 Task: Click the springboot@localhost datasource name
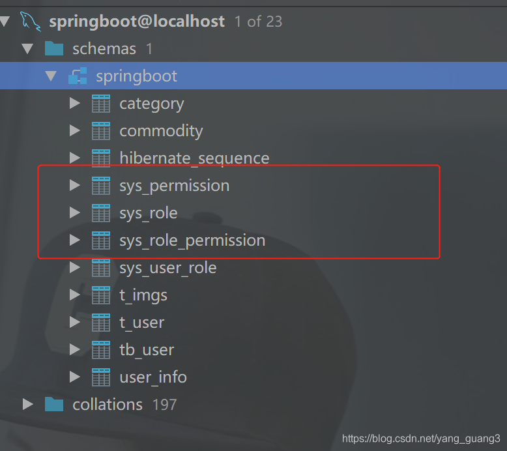(x=137, y=22)
